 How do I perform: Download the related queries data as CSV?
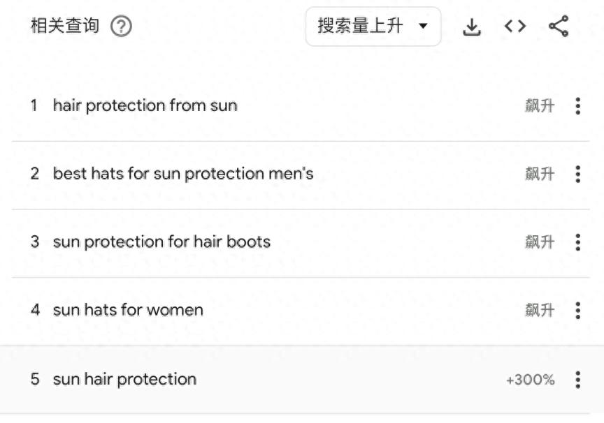tap(473, 27)
